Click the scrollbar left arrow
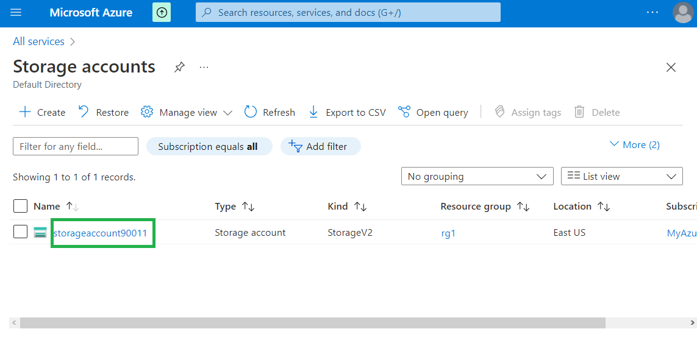This screenshot has height=340, width=697. (x=14, y=323)
